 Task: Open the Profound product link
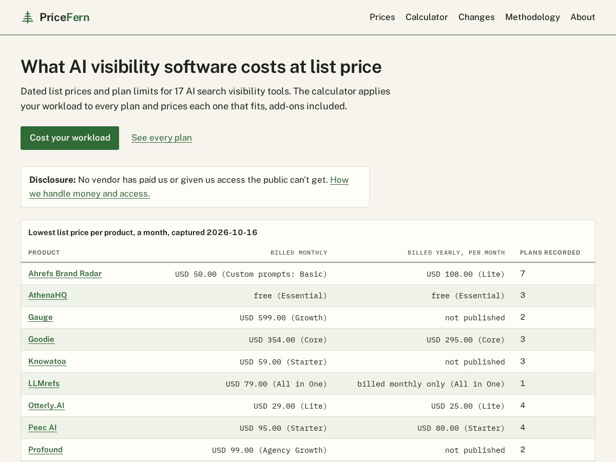pyautogui.click(x=45, y=450)
